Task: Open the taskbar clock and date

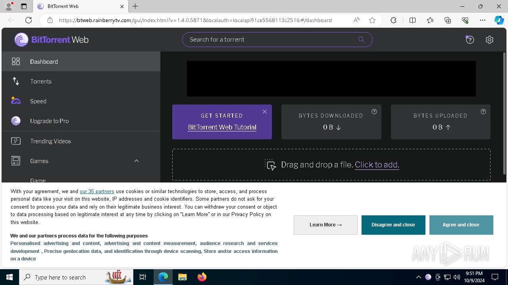Action: point(474,277)
